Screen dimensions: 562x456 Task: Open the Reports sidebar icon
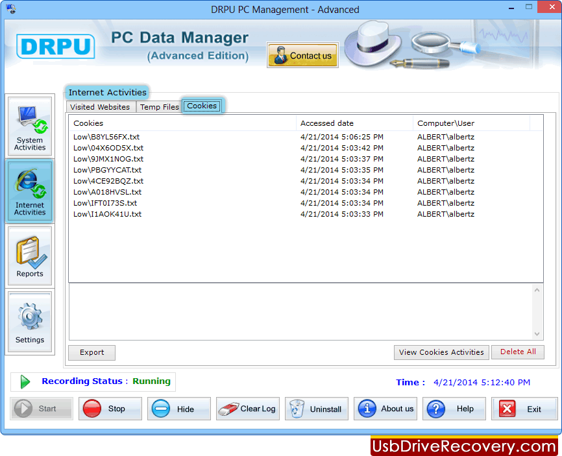(x=30, y=256)
